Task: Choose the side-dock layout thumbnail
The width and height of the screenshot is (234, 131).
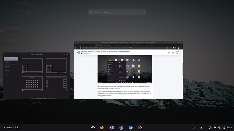Action: point(56,84)
